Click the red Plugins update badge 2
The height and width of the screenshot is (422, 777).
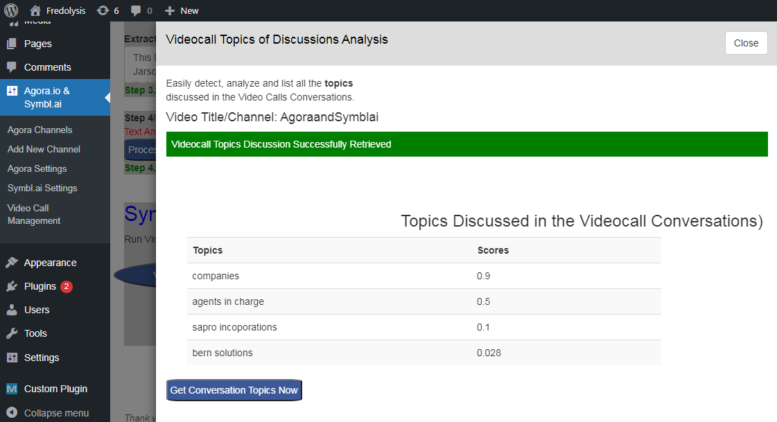point(67,286)
